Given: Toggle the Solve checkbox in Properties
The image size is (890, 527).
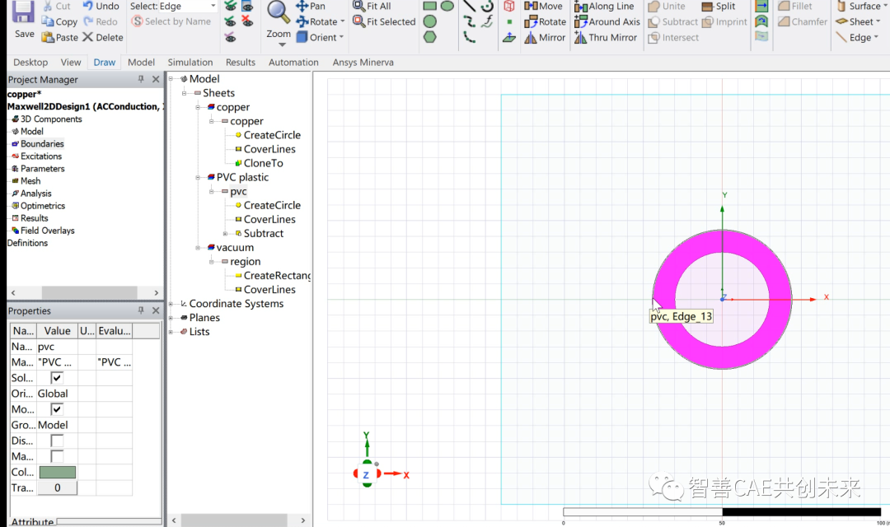Looking at the screenshot, I should [x=56, y=377].
